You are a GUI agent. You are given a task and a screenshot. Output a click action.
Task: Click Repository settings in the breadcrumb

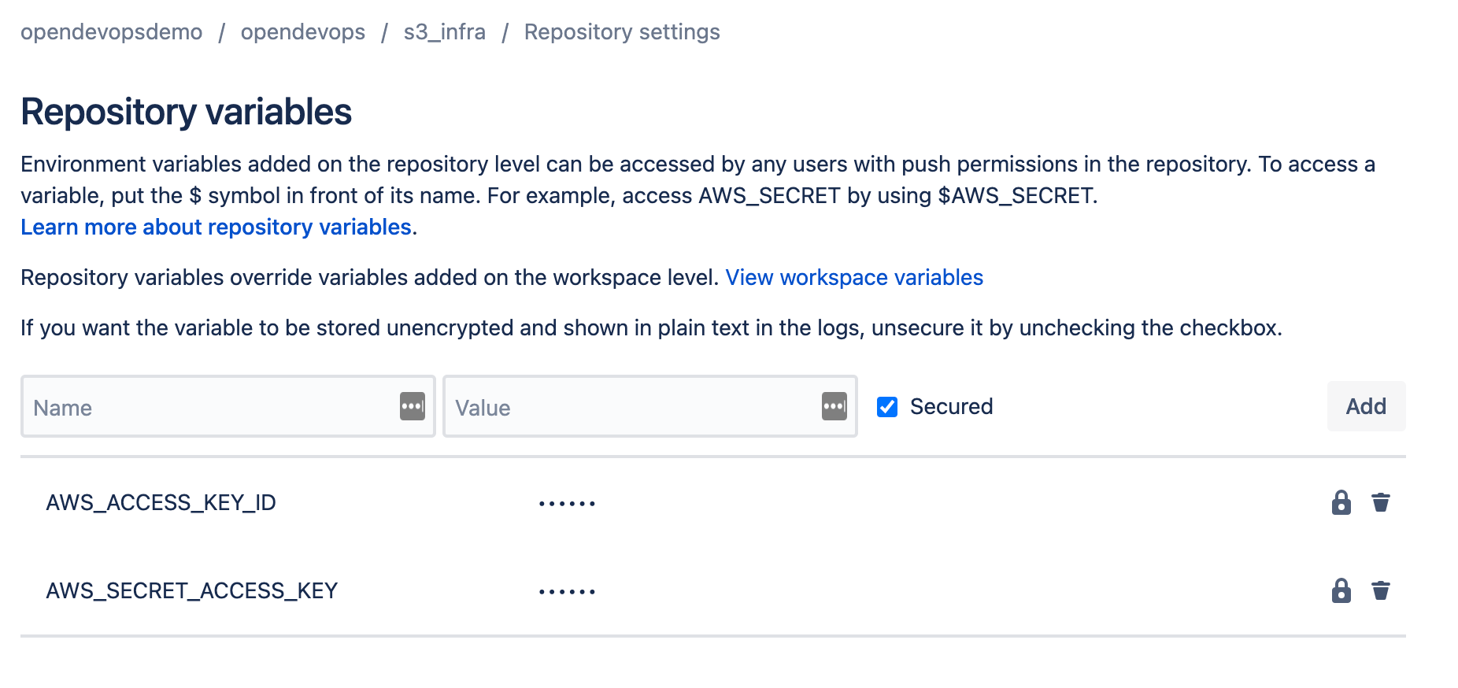pyautogui.click(x=622, y=31)
